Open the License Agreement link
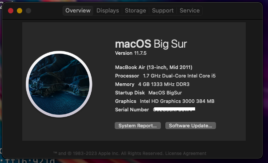 click(x=186, y=153)
